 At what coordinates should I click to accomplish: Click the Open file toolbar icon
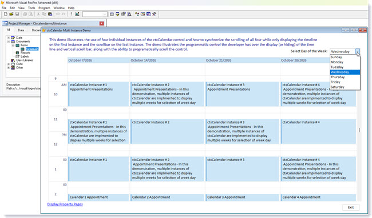tap(11, 14)
